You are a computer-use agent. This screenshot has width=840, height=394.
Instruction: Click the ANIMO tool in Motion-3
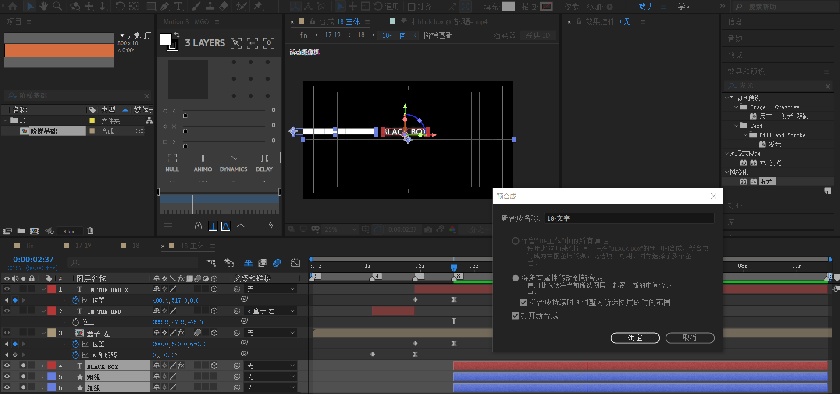[x=203, y=162]
